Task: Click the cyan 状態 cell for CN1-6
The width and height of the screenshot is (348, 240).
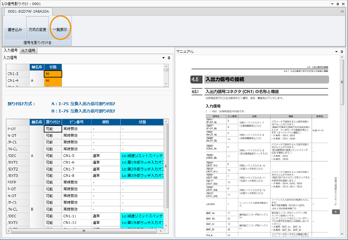Action: pos(142,162)
